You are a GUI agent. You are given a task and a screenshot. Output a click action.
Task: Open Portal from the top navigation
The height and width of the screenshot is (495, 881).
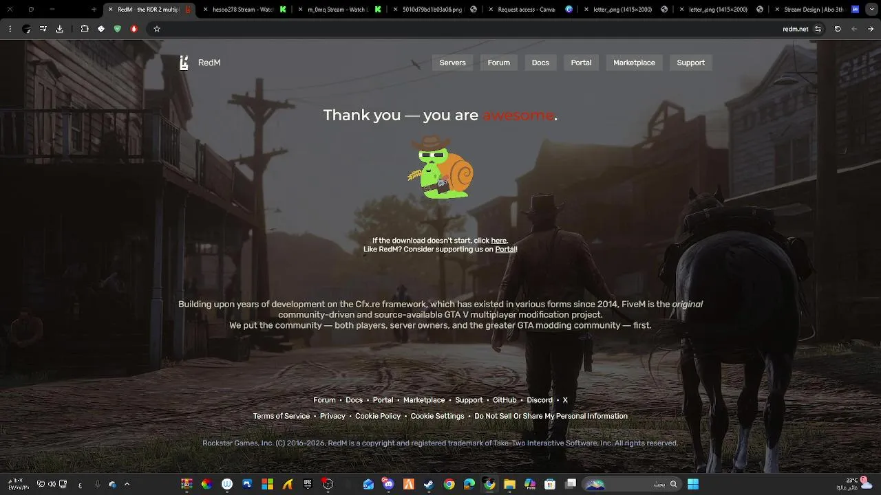click(581, 63)
